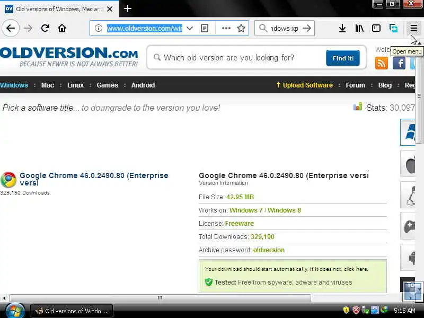424x318 pixels.
Task: Click the yellow security shield tray icon
Action: (346, 310)
